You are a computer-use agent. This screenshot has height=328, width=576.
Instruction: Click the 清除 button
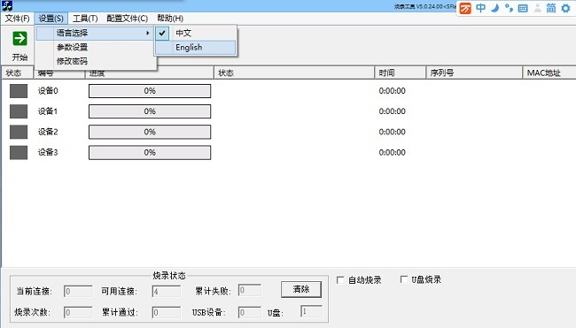pyautogui.click(x=301, y=289)
